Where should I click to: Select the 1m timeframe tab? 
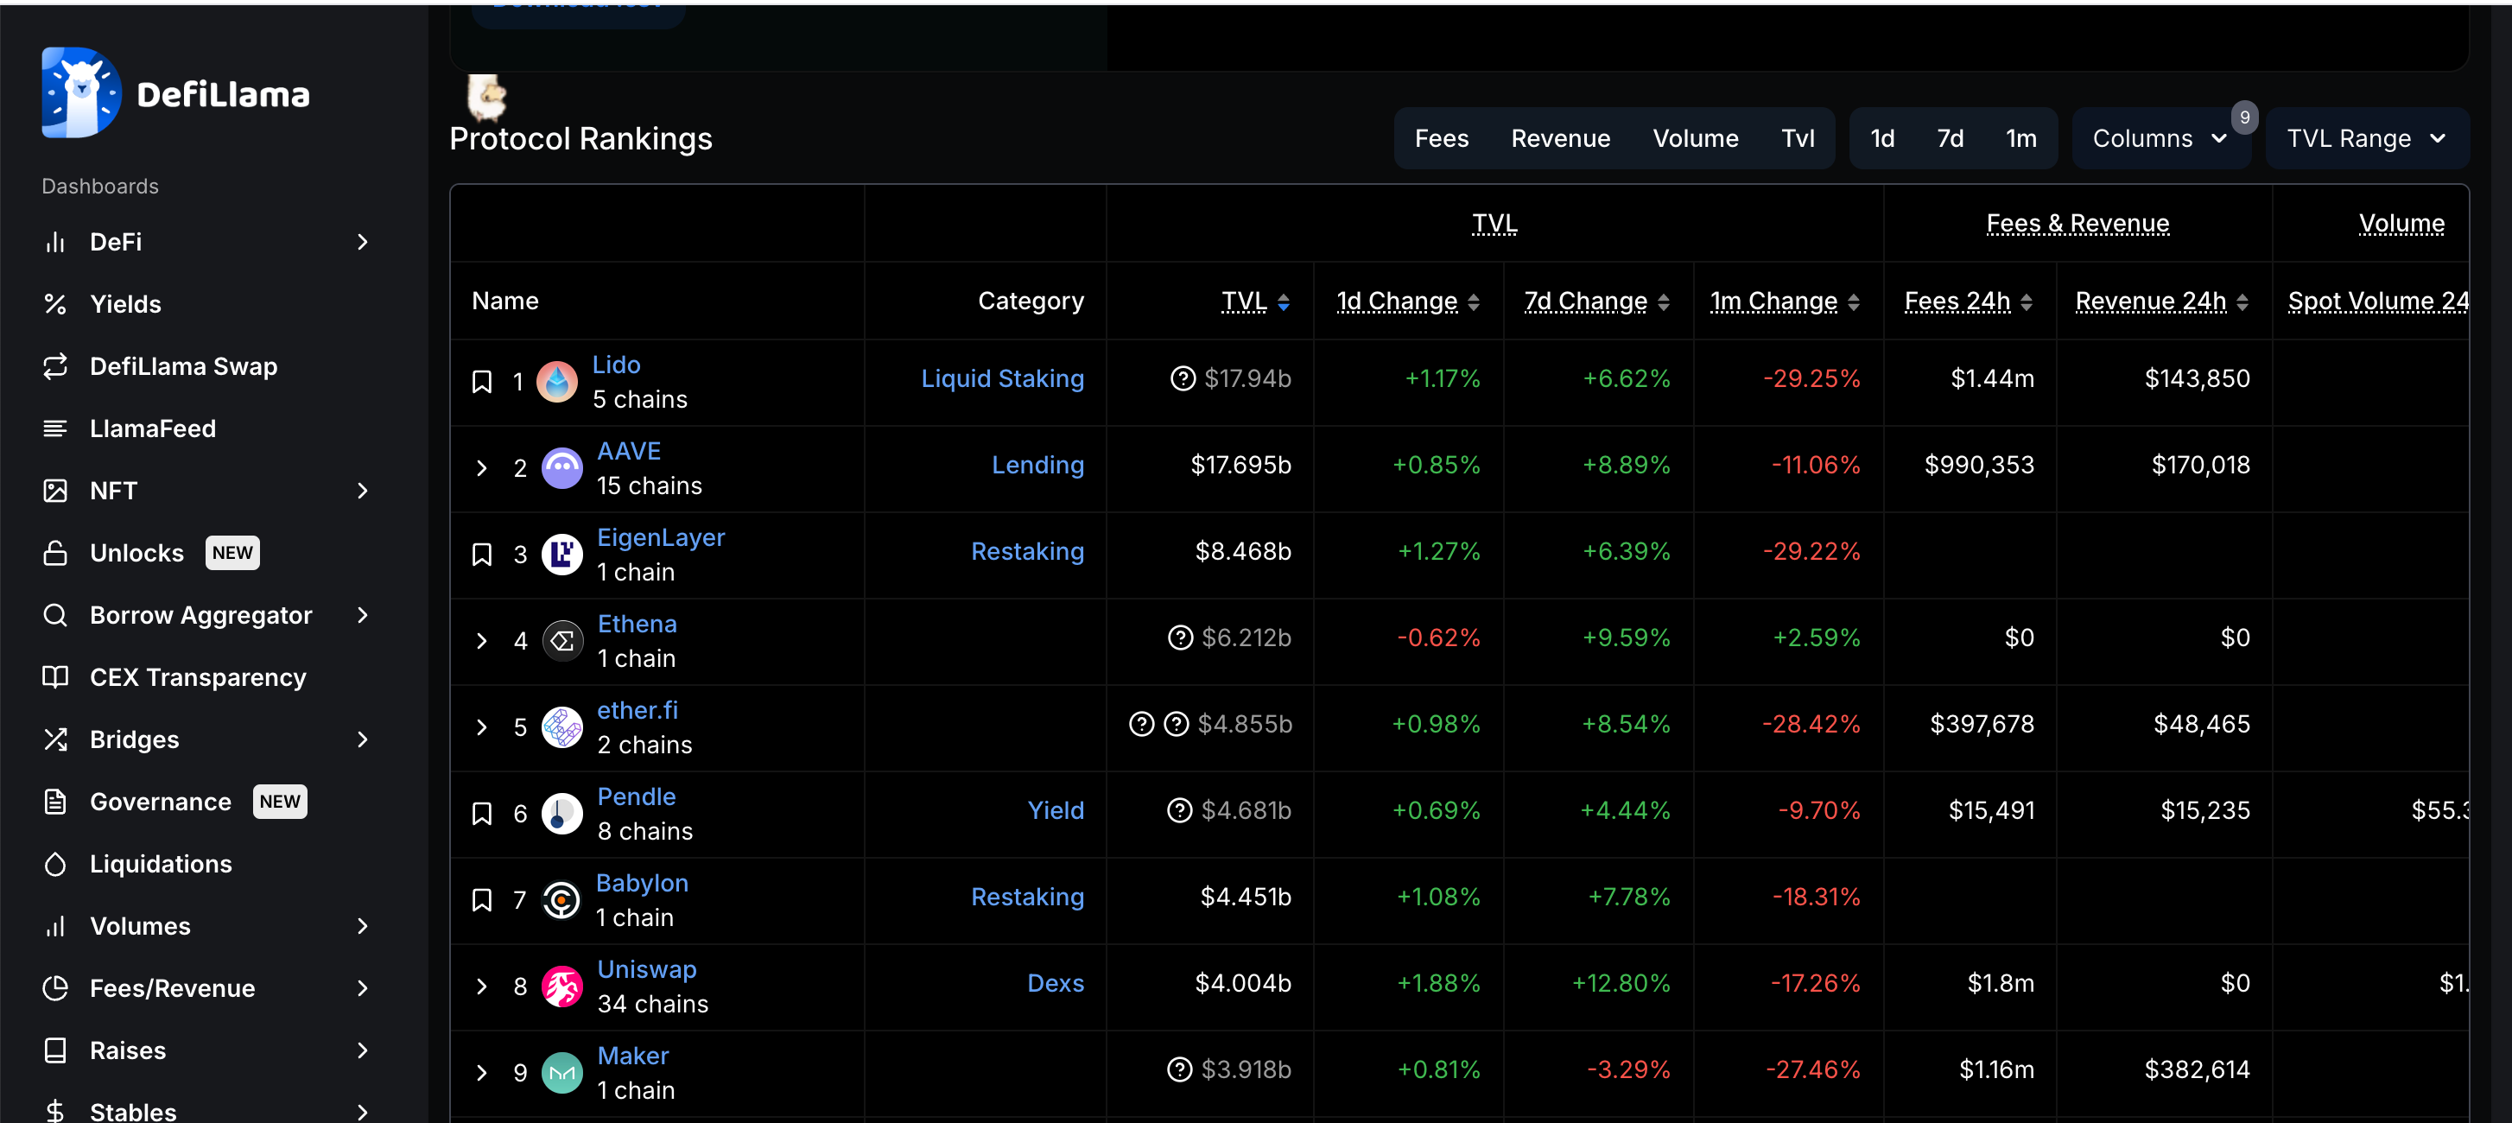[2020, 138]
